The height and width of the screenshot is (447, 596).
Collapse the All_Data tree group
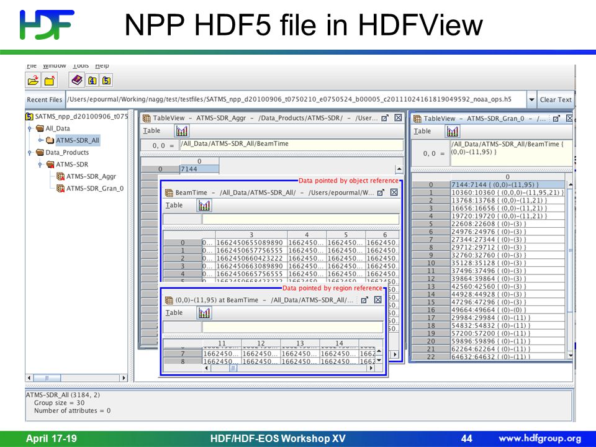[30, 129]
